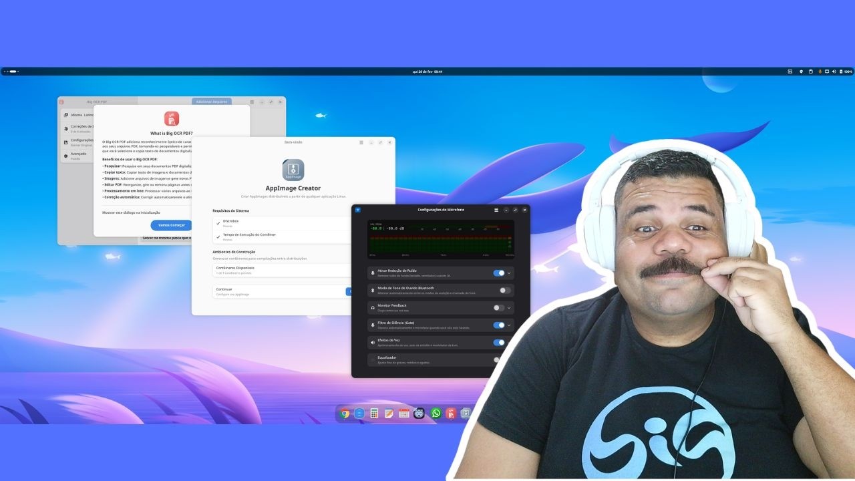
Task: Click Distrobox requirement row
Action: click(x=282, y=223)
